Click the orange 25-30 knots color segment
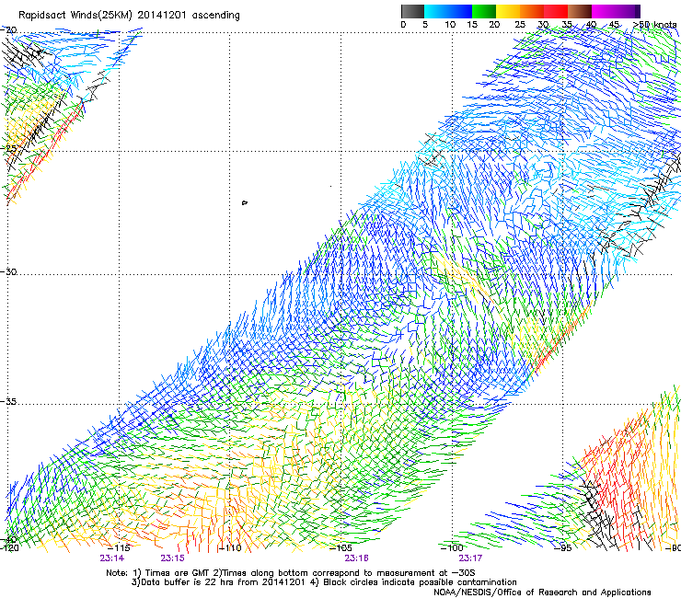 tap(532, 11)
